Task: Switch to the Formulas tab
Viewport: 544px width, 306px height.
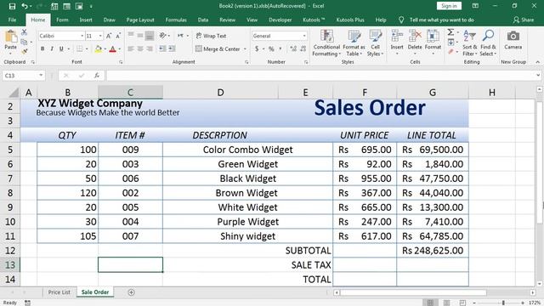Action: (x=176, y=20)
